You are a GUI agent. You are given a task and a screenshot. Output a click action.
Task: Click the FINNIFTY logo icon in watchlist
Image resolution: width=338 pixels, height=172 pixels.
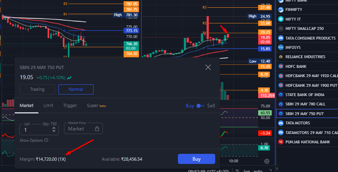point(281,9)
